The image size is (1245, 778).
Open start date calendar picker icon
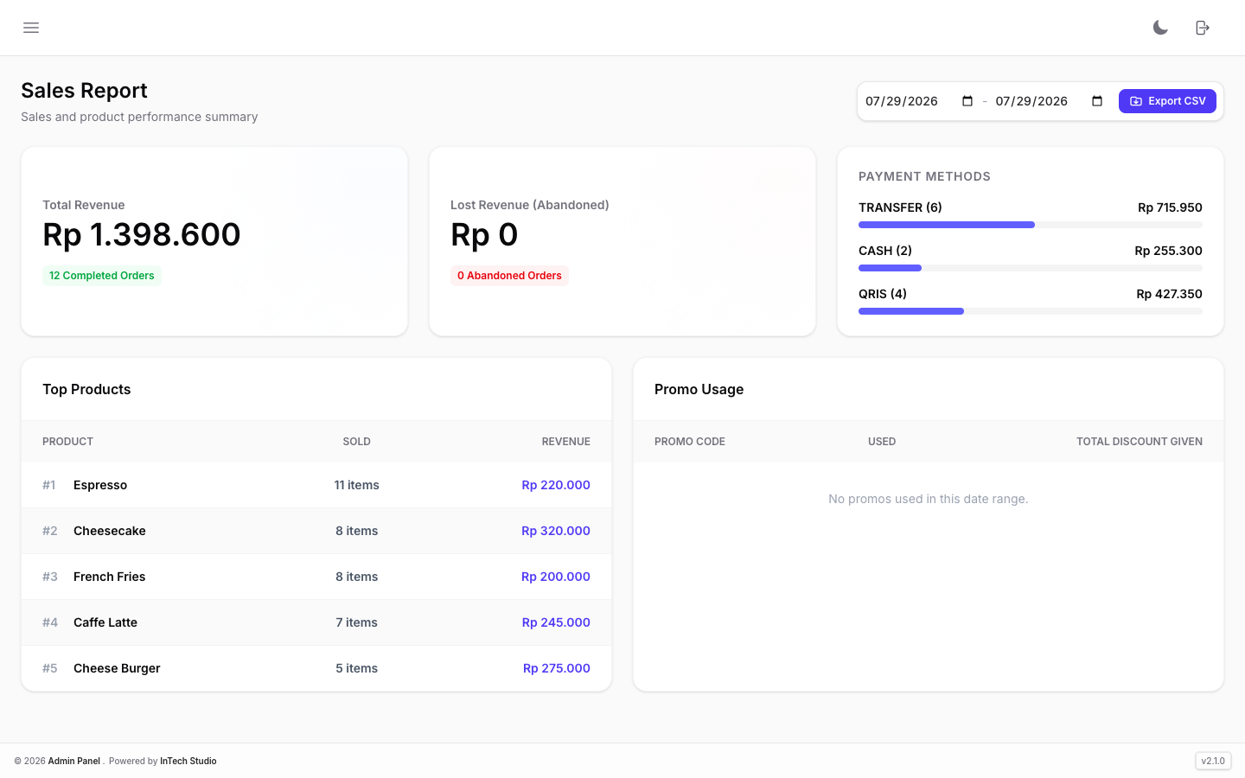967,101
